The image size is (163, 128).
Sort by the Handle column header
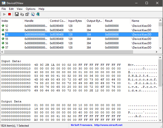pos(36,21)
